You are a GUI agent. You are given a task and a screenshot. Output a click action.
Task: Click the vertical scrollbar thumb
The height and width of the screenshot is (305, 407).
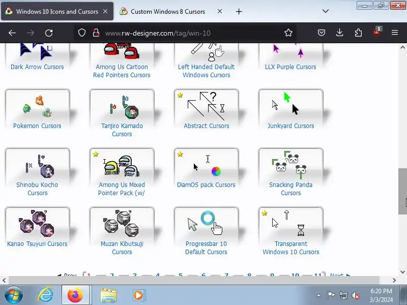(x=402, y=192)
